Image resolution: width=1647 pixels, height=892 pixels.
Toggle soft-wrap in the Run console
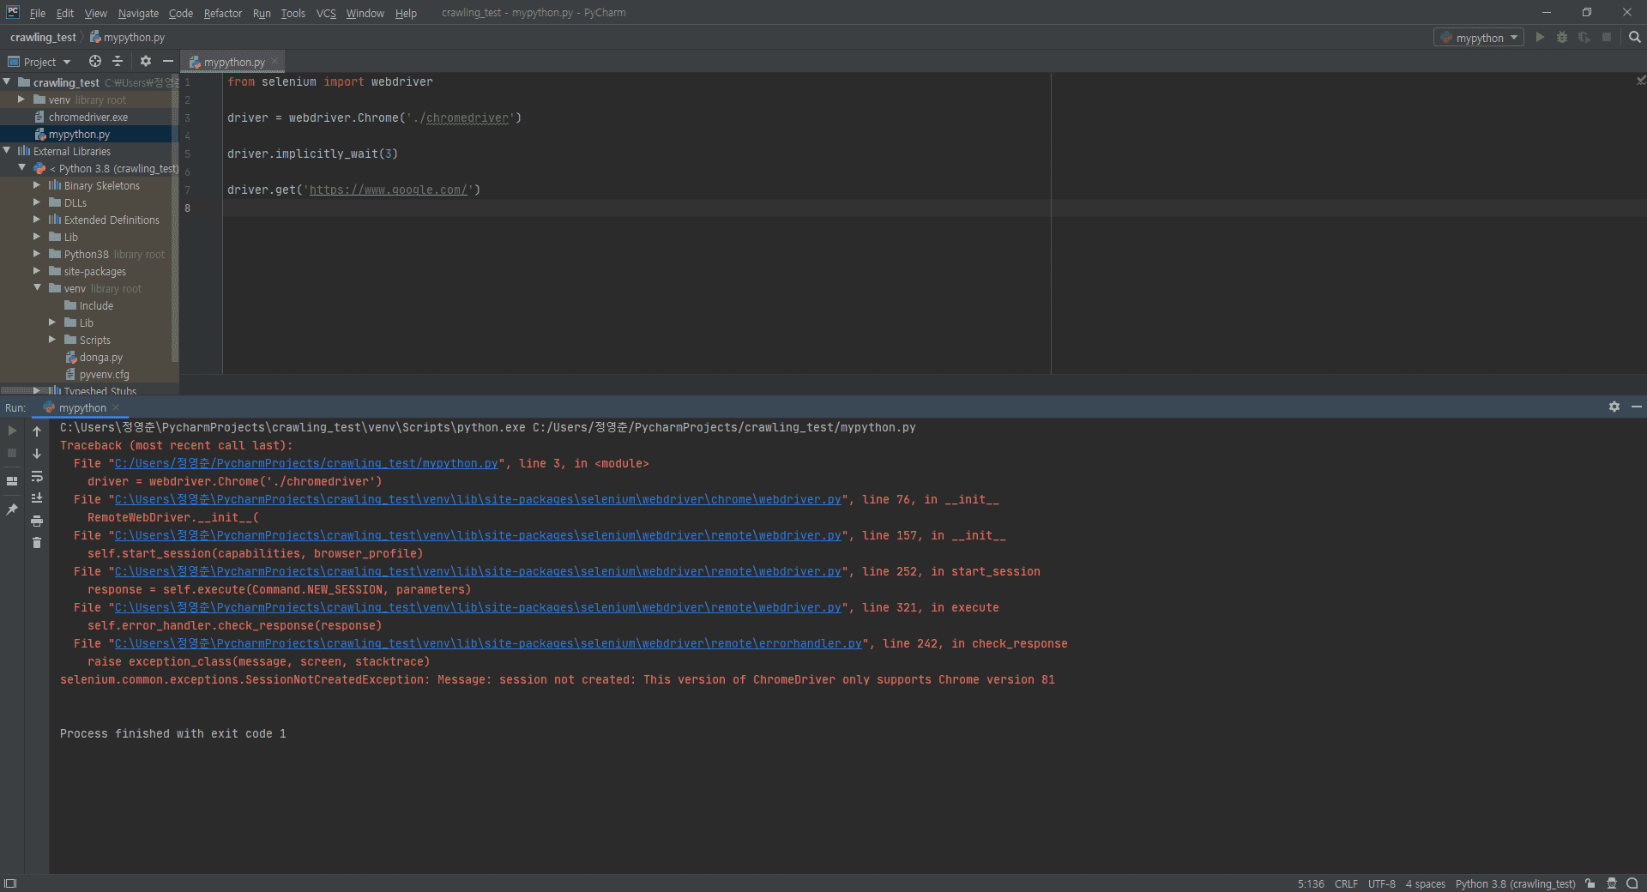click(x=37, y=476)
